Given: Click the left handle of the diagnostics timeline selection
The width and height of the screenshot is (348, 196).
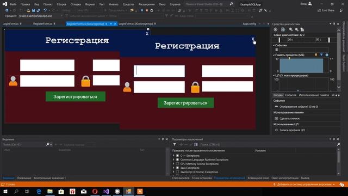Looking at the screenshot, I should coord(279,40).
